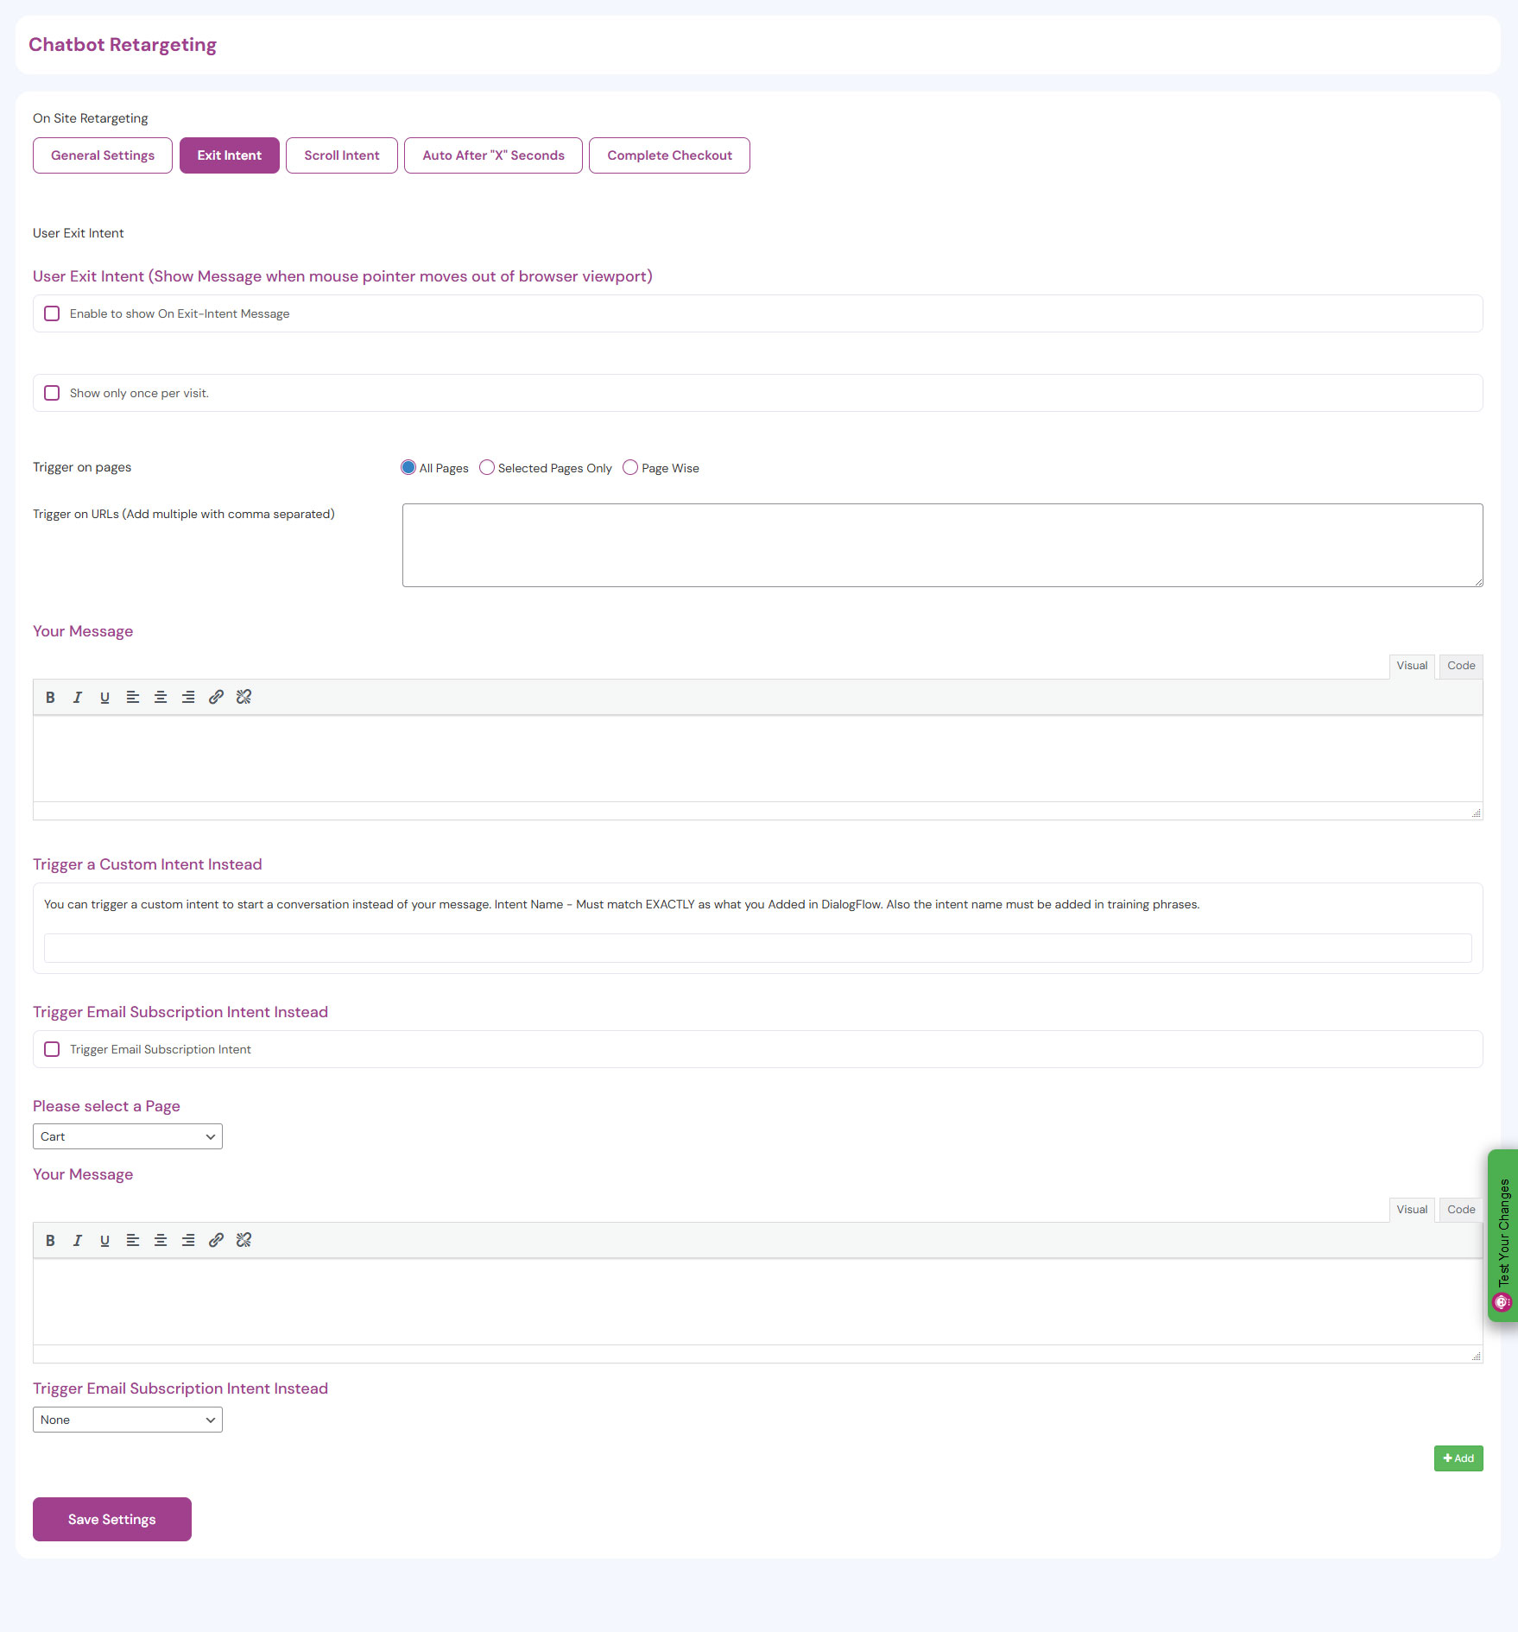Click Underline icon in first message editor
This screenshot has height=1632, width=1518.
[x=104, y=698]
